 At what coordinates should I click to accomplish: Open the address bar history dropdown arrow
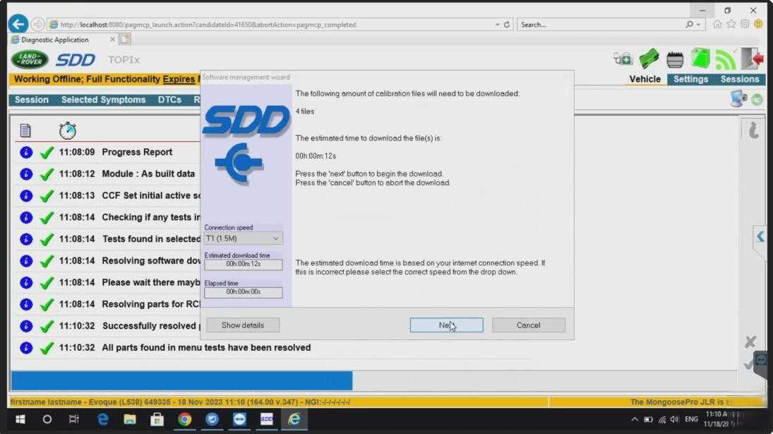(498, 24)
